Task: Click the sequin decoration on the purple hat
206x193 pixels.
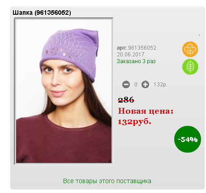Action: 60,52
